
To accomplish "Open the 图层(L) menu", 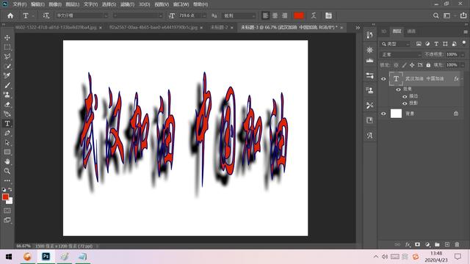I will 72,4.
